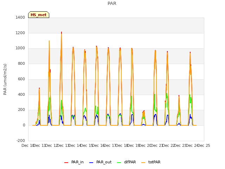
Task: Click the Dec 10 x-axis label
Action: pos(27,145)
